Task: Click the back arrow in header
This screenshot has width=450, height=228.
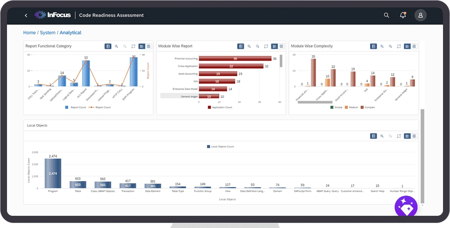Action: click(x=26, y=15)
